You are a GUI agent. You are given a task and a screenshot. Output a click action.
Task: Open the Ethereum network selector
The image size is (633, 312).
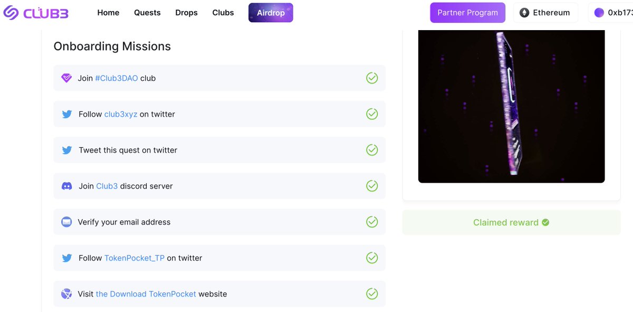[x=545, y=13]
